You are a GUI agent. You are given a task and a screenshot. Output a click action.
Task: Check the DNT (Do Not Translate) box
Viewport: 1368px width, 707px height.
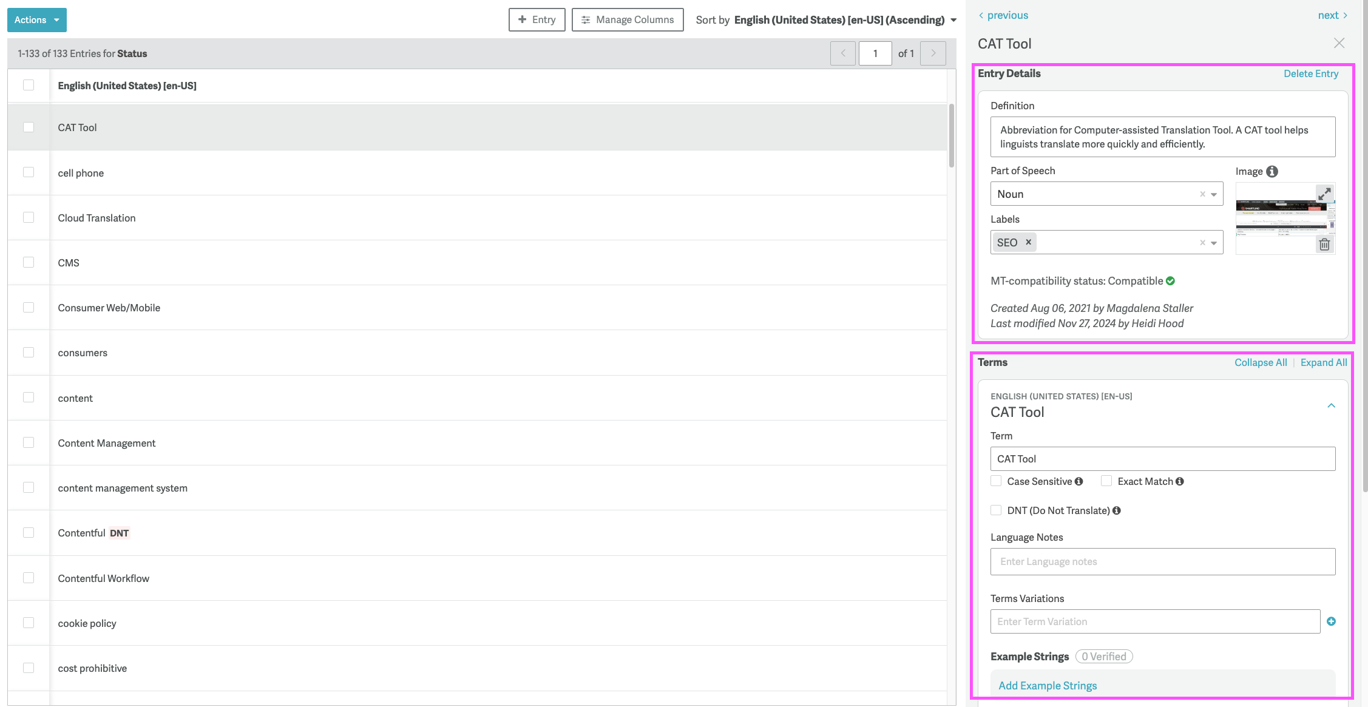pos(996,510)
